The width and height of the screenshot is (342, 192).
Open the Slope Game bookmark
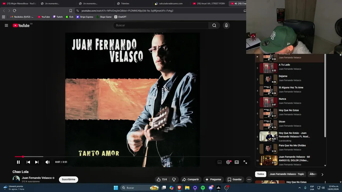[x=104, y=17]
